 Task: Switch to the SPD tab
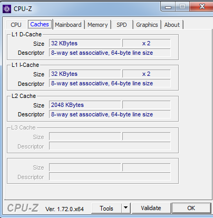click(x=122, y=25)
